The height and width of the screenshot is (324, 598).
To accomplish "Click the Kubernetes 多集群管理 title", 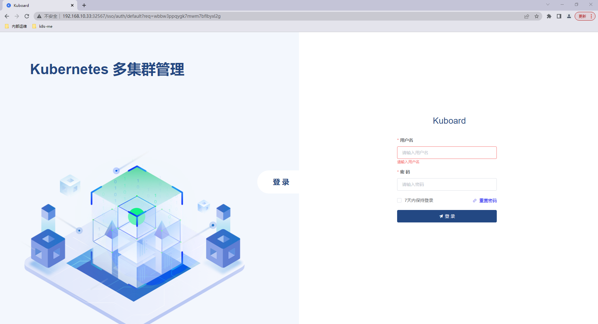I will 107,69.
